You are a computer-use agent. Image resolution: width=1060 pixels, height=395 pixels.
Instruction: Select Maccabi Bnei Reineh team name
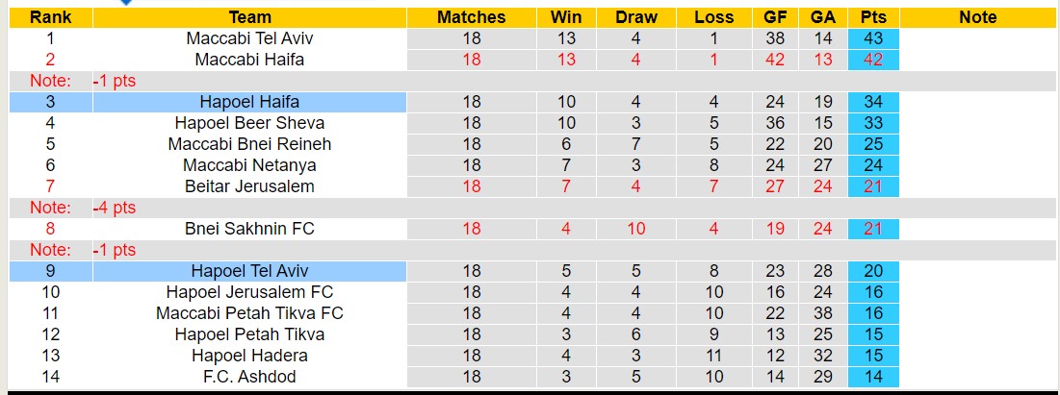pos(249,144)
